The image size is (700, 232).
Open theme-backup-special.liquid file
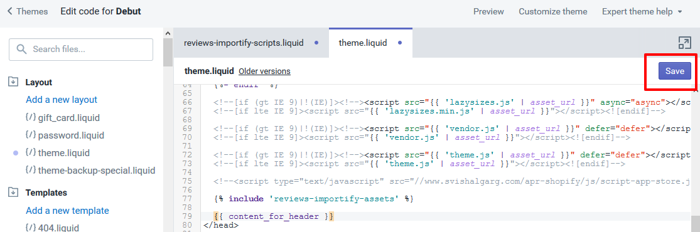[97, 170]
